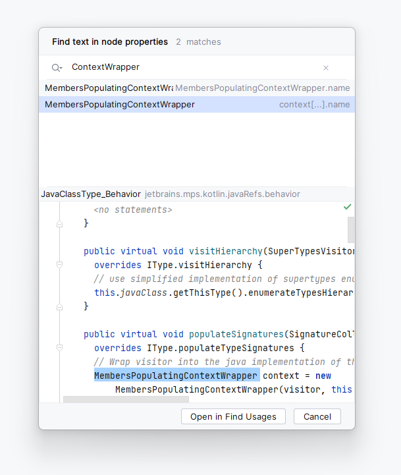Open the search options magnifier dropdown
Image resolution: width=401 pixels, height=475 pixels.
[57, 68]
